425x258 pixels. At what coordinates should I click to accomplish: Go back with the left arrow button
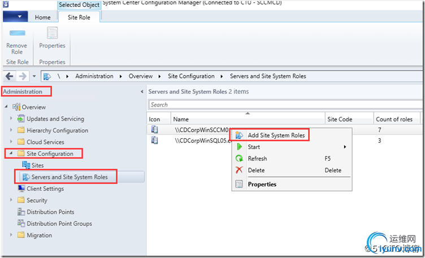click(10, 76)
